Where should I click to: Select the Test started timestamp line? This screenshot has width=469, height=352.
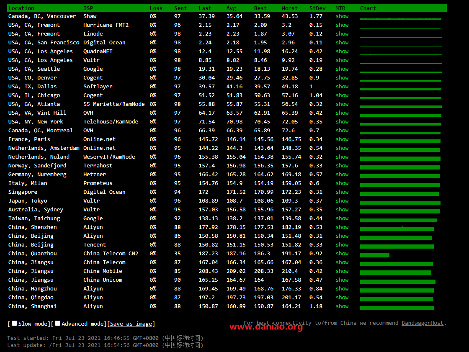coord(105,338)
